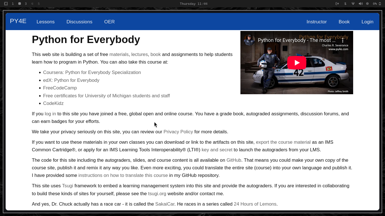Image resolution: width=385 pixels, height=216 pixels.
Task: Open the OER navigation item
Action: [x=109, y=22]
